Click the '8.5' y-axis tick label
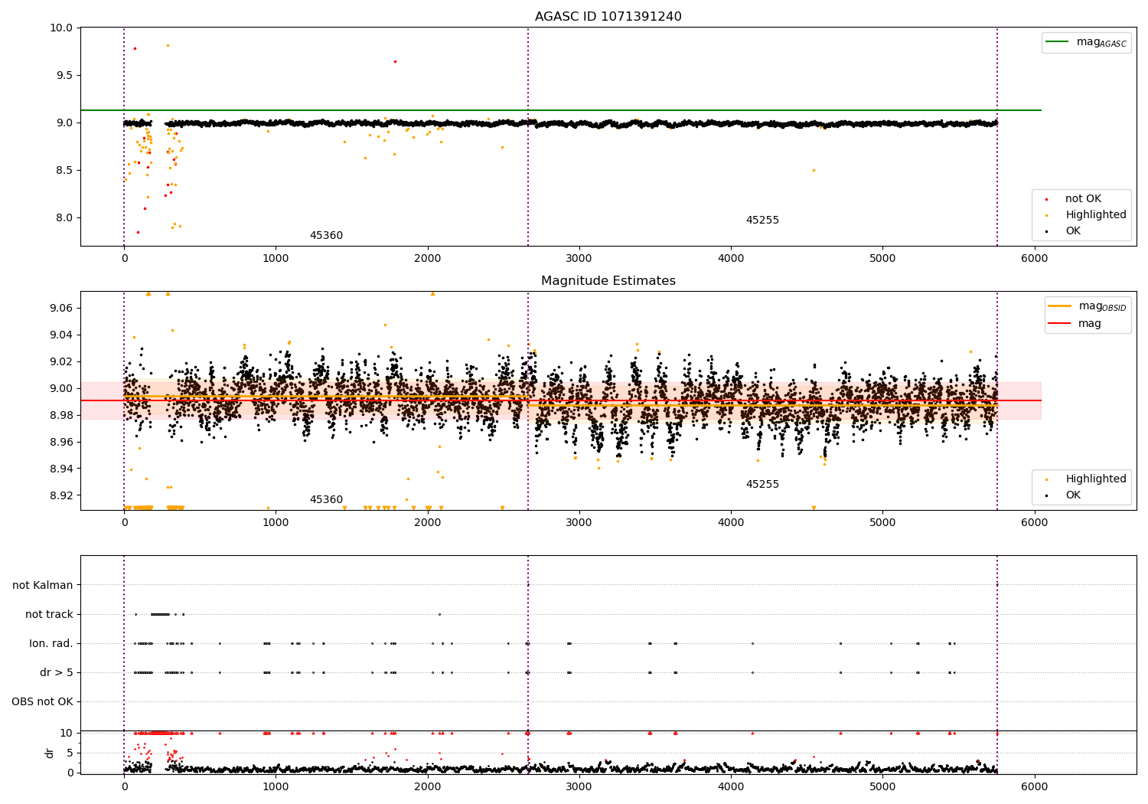This screenshot has height=804, width=1148. tap(65, 170)
